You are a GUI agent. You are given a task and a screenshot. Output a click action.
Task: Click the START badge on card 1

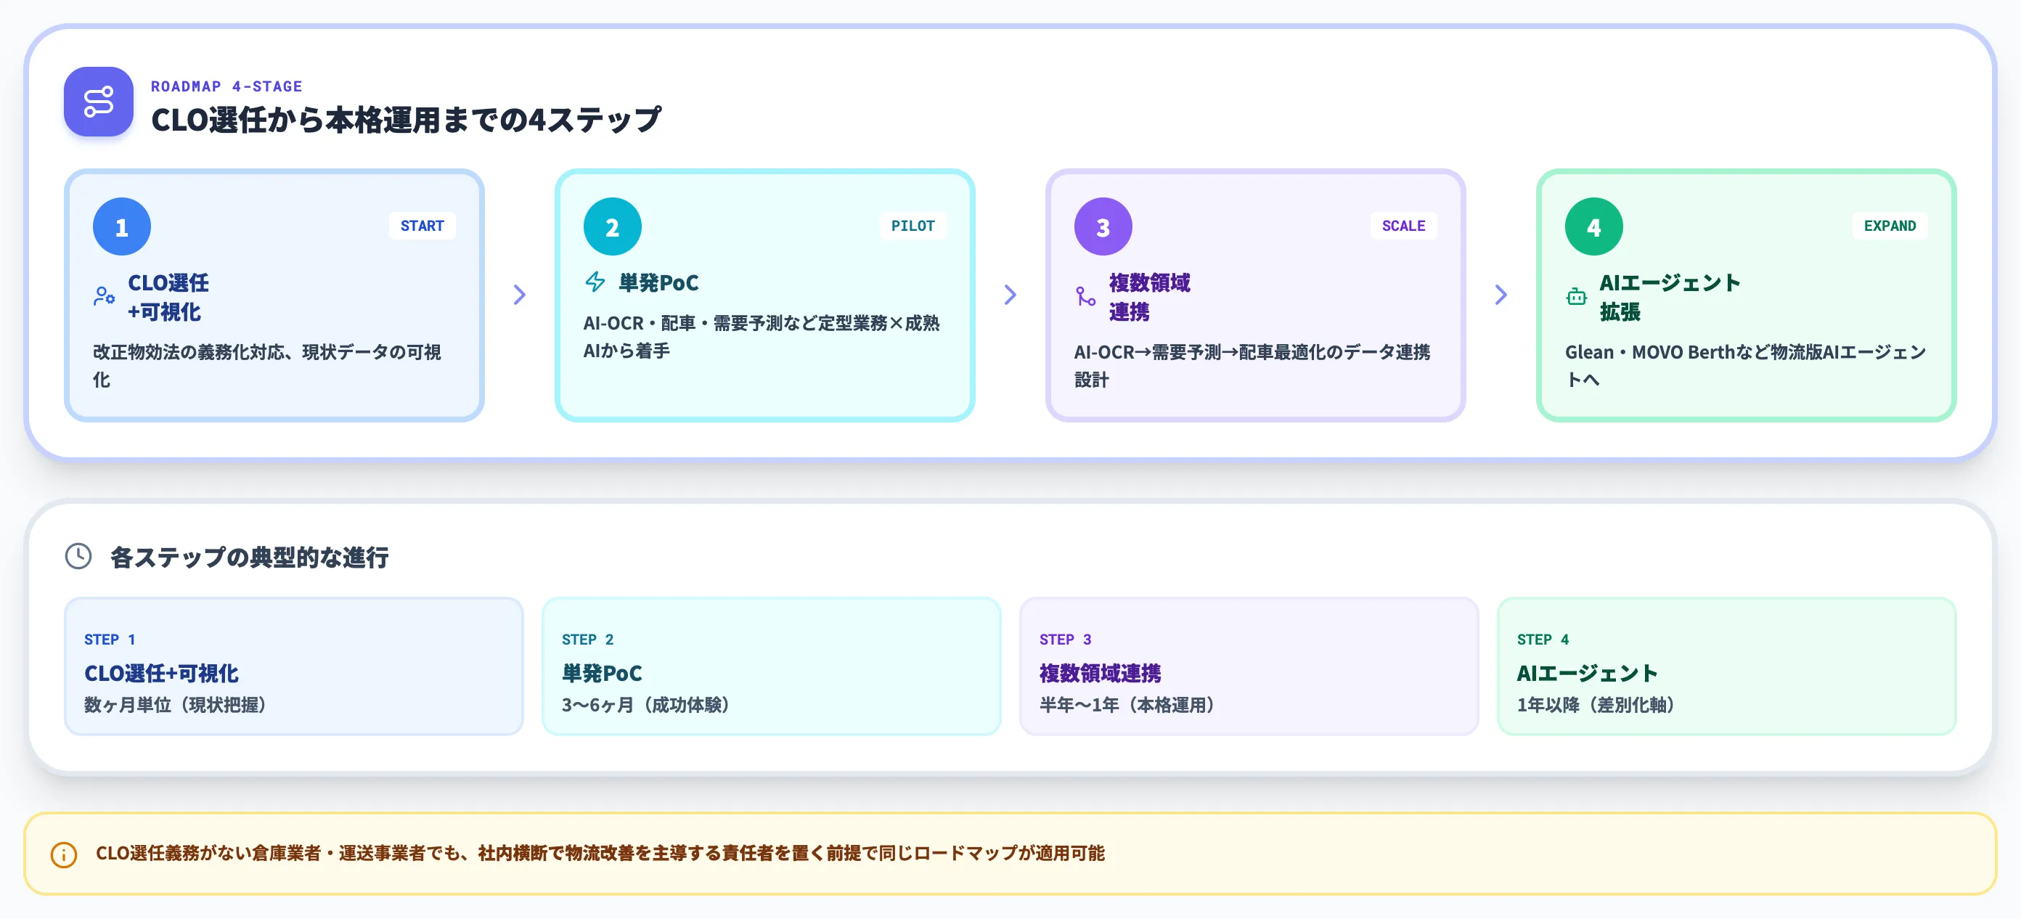(x=422, y=226)
